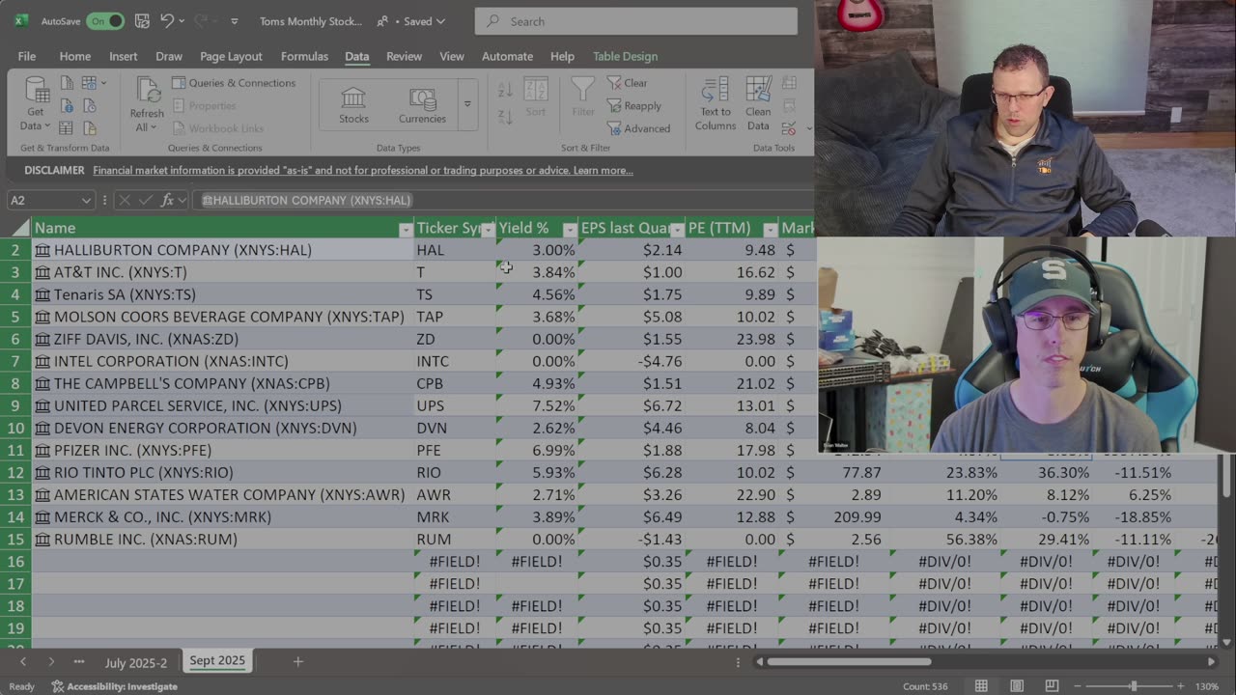Select the Sept 2025 sheet tab
The height and width of the screenshot is (695, 1236).
[x=217, y=661]
